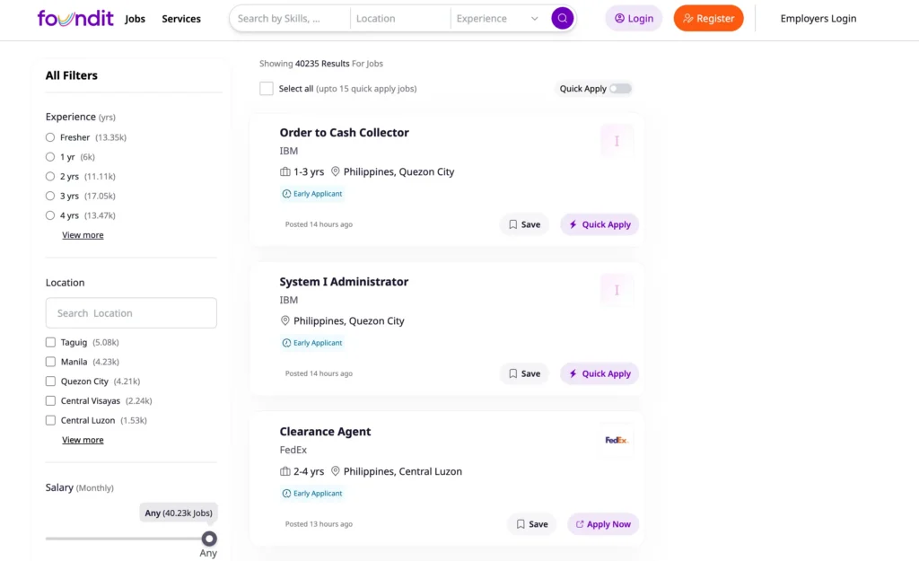This screenshot has width=919, height=561.
Task: Check the Manila location filter
Action: pos(50,362)
